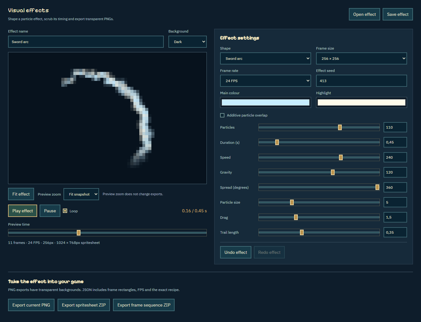Open the Frame size dropdown
Image resolution: width=421 pixels, height=322 pixels.
[x=361, y=59]
